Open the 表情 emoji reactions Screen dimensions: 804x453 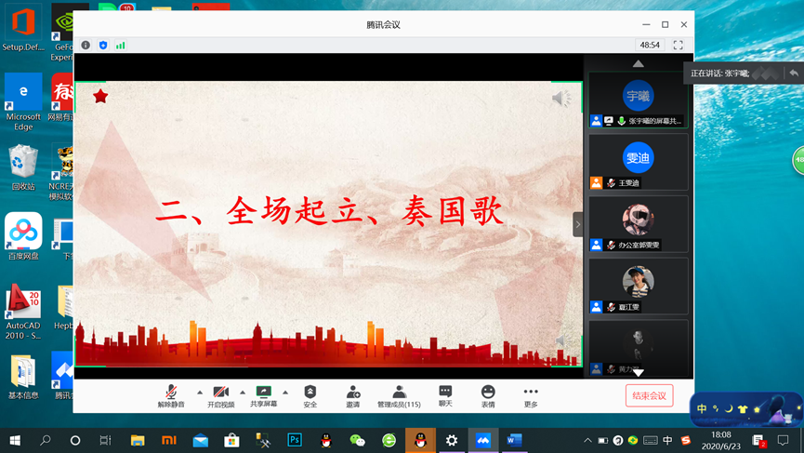488,396
